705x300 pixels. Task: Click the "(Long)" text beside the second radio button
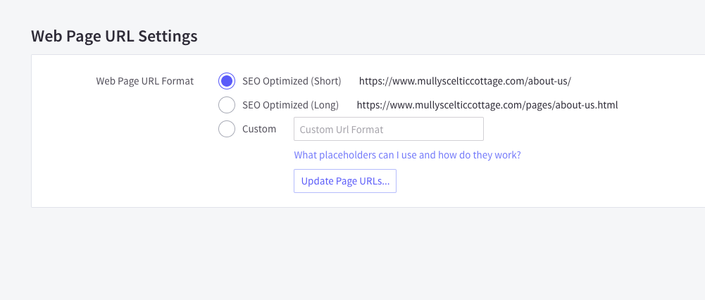coord(325,105)
